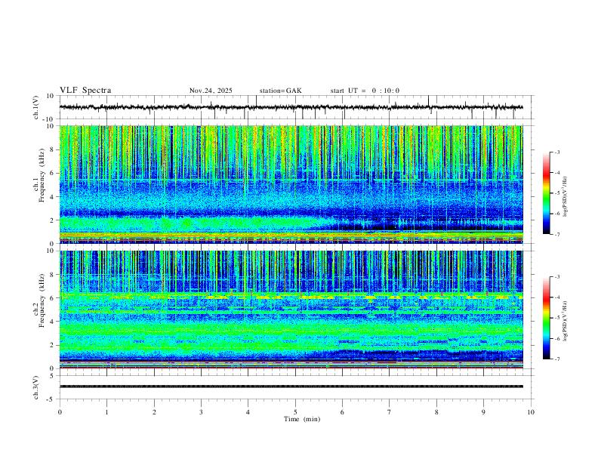The width and height of the screenshot is (598, 462).
Task: Click the "ch.1(V)" waveform axis label
Action: tap(36, 107)
